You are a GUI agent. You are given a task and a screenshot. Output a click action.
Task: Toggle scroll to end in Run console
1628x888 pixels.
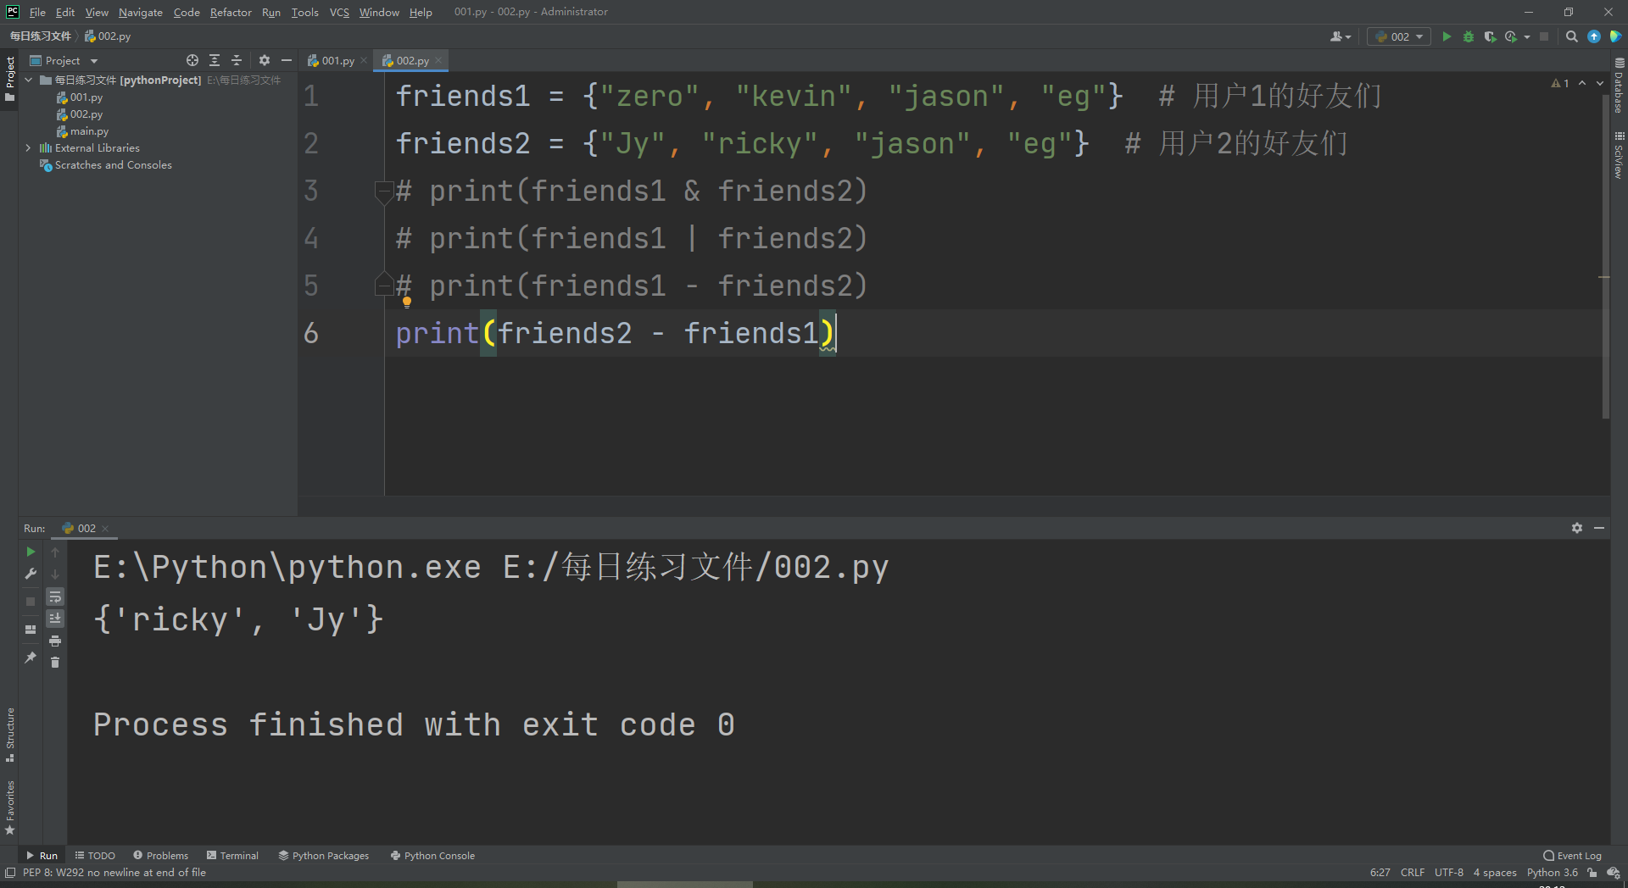tap(55, 619)
